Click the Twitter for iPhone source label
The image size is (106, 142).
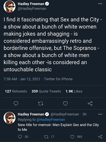coord(58,79)
